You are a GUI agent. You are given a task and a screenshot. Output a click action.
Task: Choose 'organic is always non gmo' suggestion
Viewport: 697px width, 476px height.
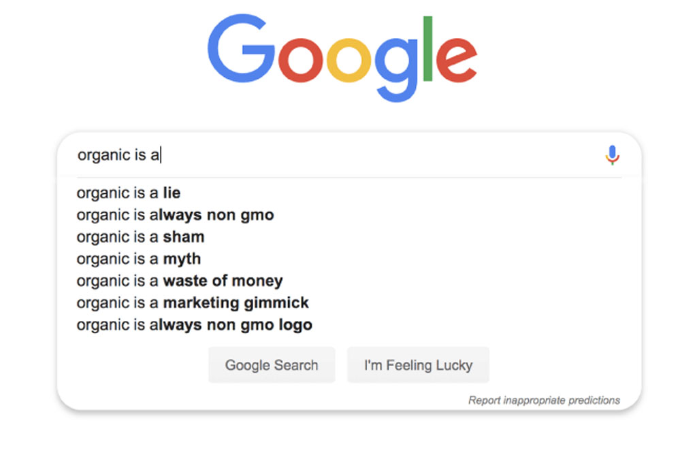tap(175, 215)
